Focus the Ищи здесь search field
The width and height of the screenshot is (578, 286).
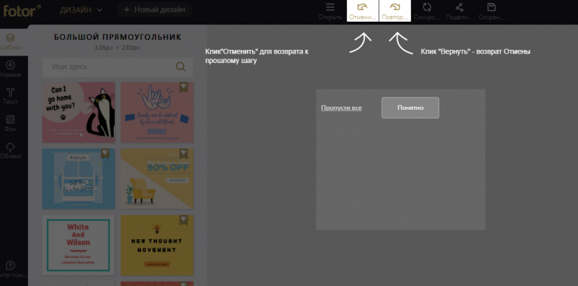(x=118, y=66)
